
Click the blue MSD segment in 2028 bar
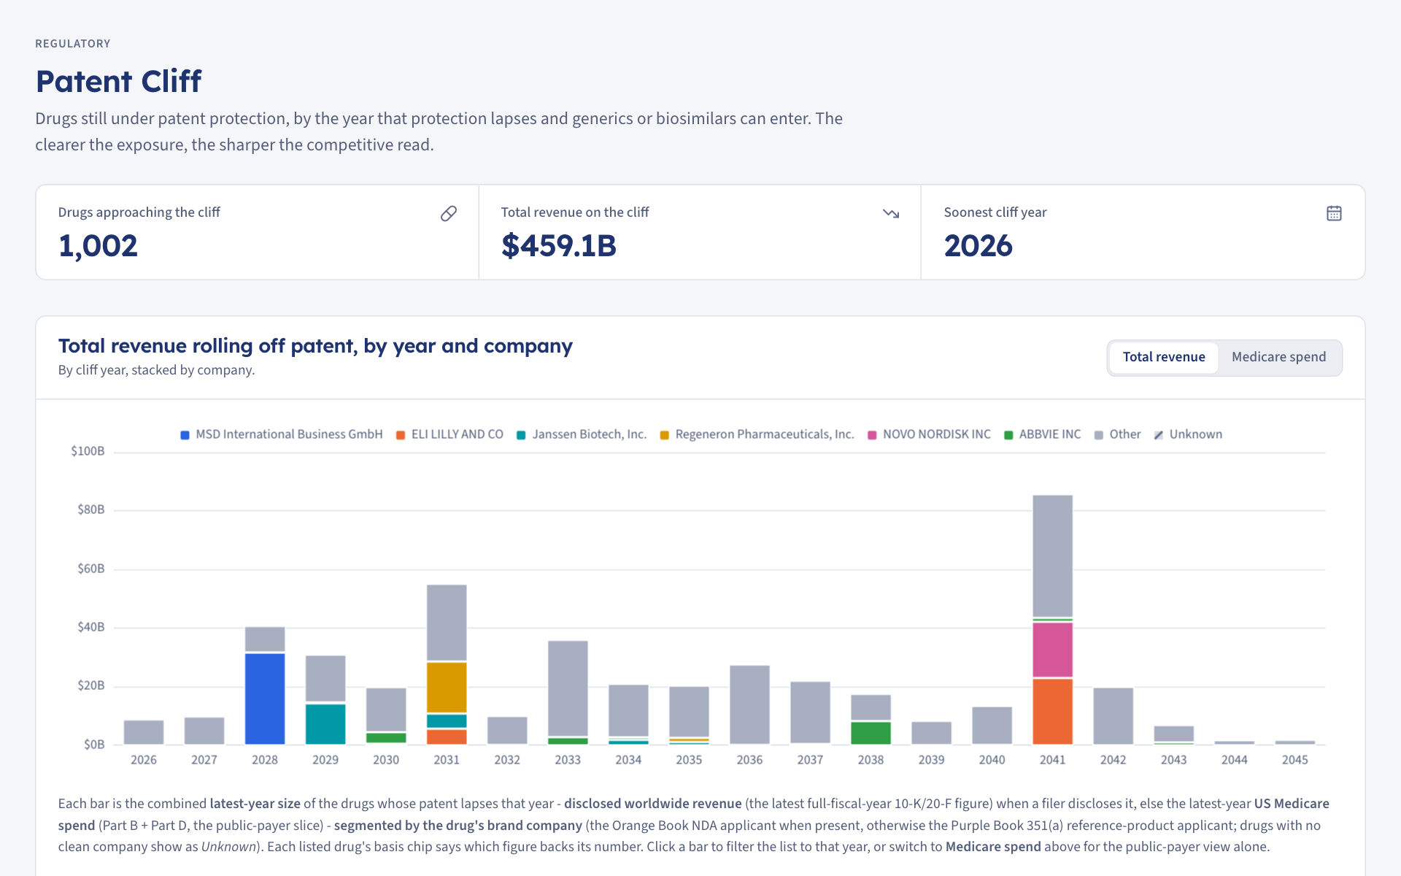pyautogui.click(x=265, y=699)
